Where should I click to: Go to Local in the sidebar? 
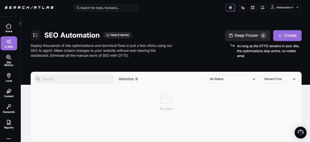pos(9,77)
